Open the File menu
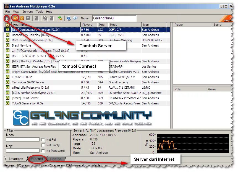The image size is (238, 172). click(7, 12)
